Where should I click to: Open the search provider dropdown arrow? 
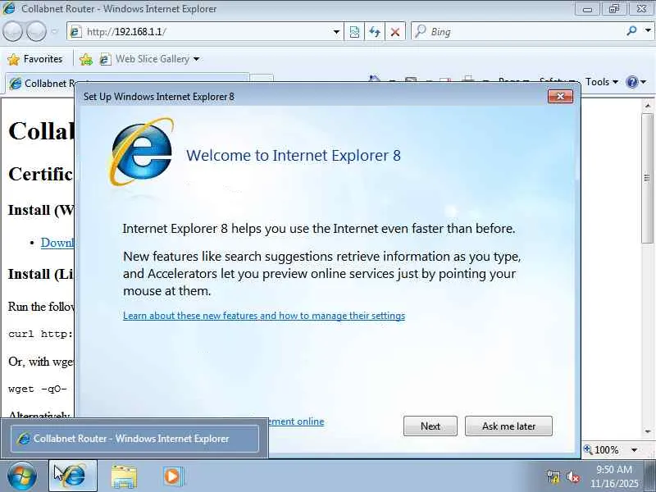(x=648, y=31)
